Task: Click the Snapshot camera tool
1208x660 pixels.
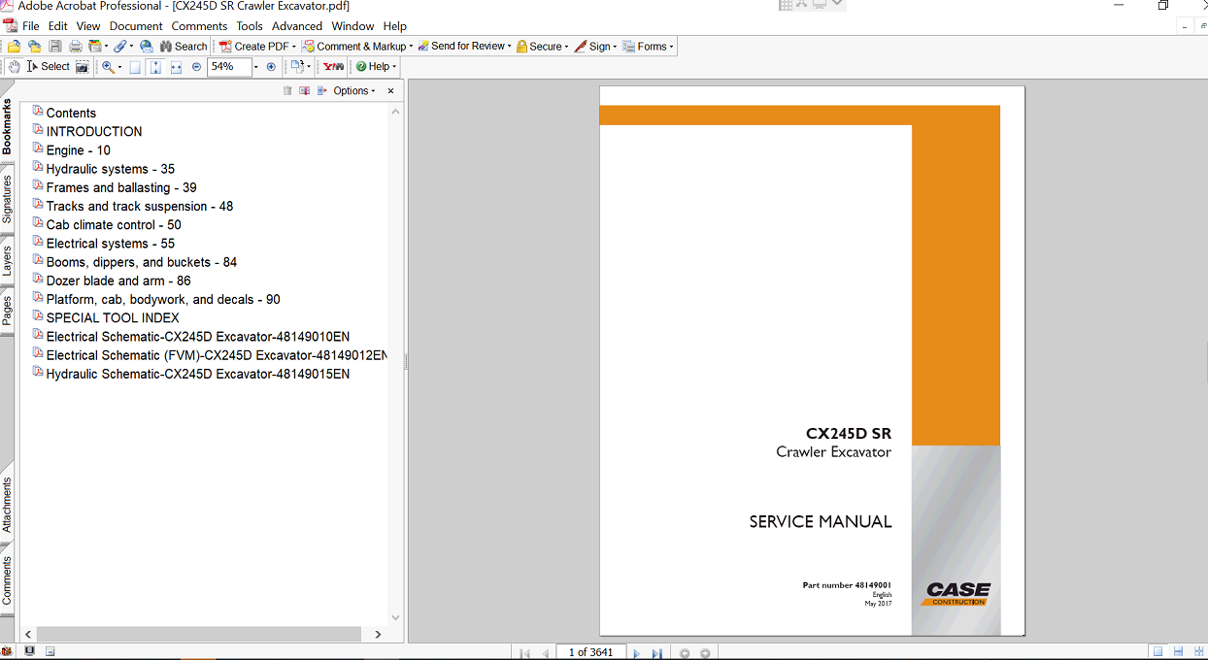Action: click(83, 67)
